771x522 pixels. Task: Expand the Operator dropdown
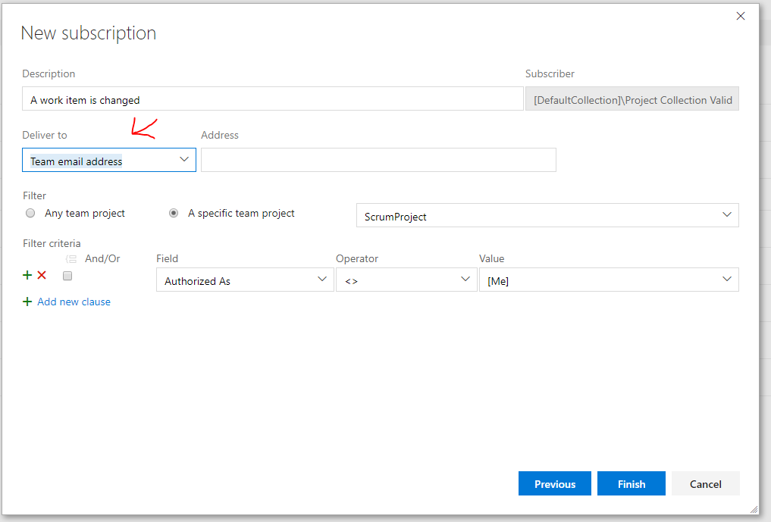(x=406, y=280)
